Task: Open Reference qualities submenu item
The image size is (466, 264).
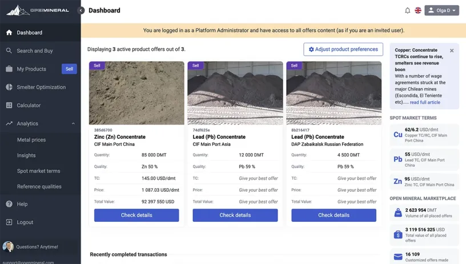Action: 39,187
